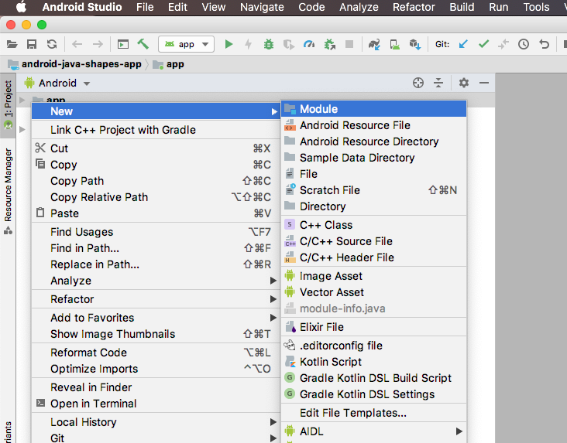
Task: Click the Sync refresh toolbar icon
Action: tap(52, 44)
